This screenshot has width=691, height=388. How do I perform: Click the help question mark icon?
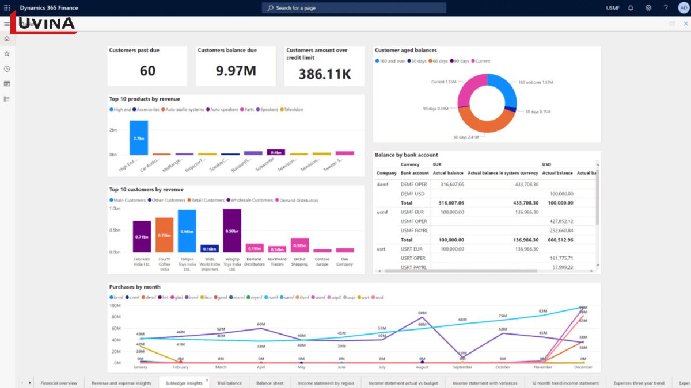click(x=666, y=8)
